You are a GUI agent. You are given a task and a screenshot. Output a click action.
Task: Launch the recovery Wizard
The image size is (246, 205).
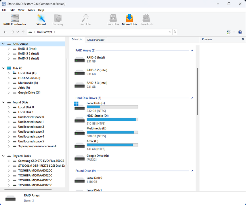tap(41, 20)
